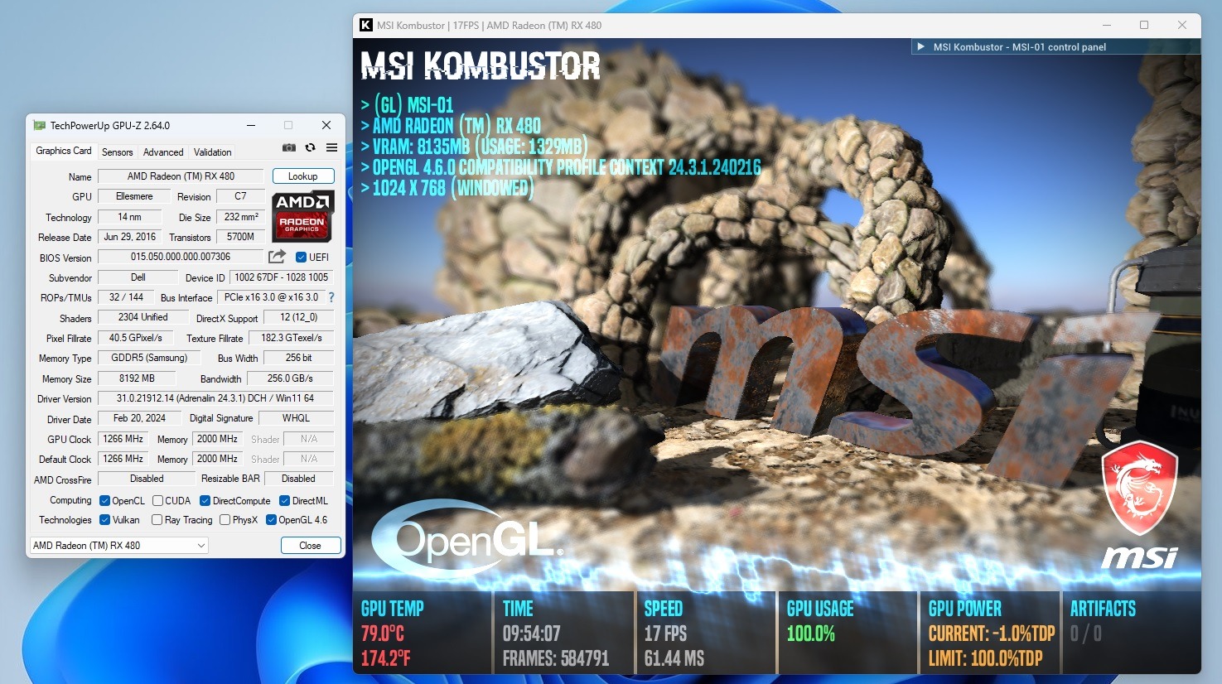Click the Release Date value Jun 29, 2016
Screen dimensions: 1222x684
pyautogui.click(x=130, y=237)
